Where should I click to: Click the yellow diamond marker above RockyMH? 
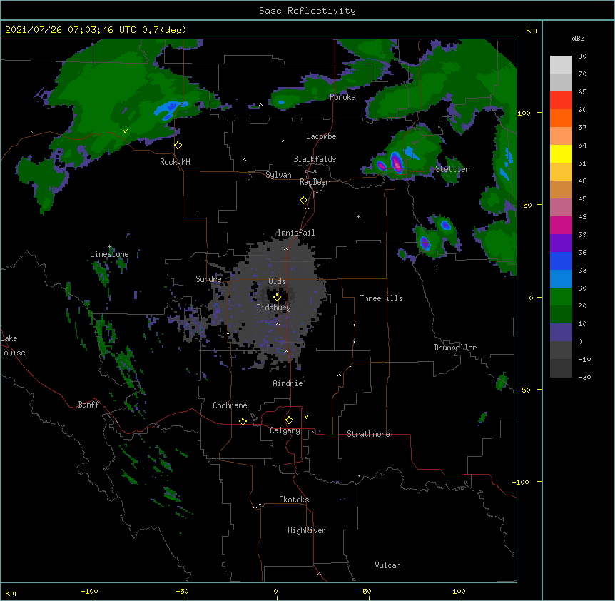178,146
